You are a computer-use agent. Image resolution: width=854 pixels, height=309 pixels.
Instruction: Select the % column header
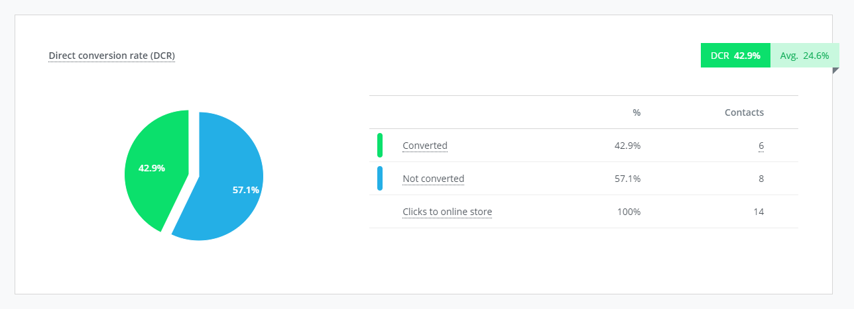pos(637,112)
